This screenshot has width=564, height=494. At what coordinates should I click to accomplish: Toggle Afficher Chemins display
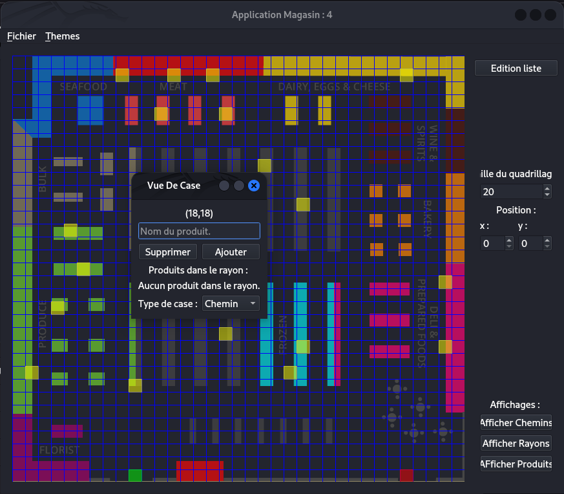point(516,423)
